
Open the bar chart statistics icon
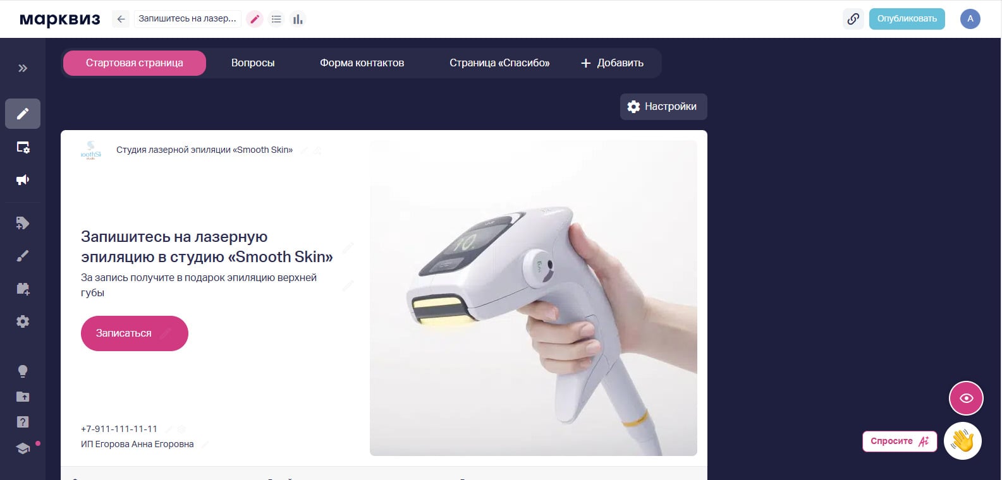298,19
